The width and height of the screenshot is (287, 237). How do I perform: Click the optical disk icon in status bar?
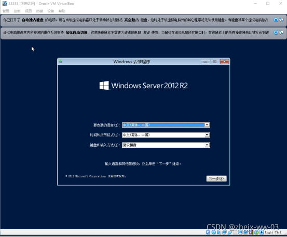214,232
